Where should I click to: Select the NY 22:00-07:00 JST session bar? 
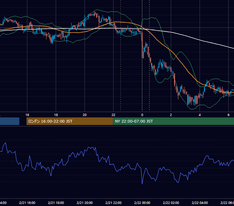pos(173,121)
